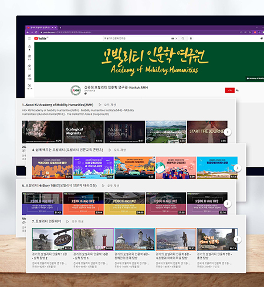Open orange car illustration thumbnail in playlist 4

point(135,168)
